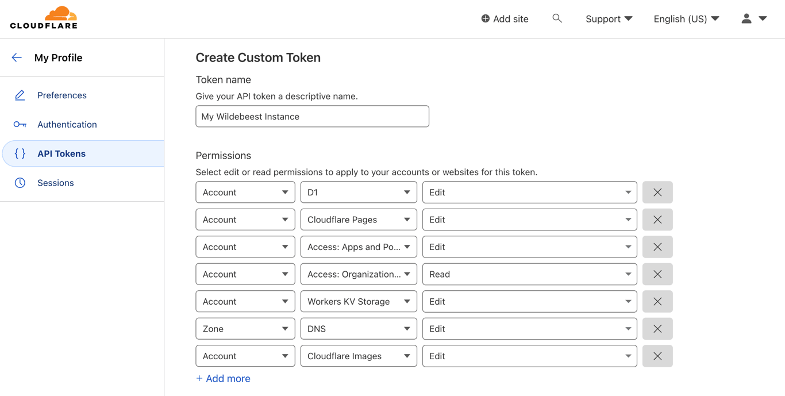Image resolution: width=785 pixels, height=396 pixels.
Task: Delete the DNS permission row
Action: 657,329
